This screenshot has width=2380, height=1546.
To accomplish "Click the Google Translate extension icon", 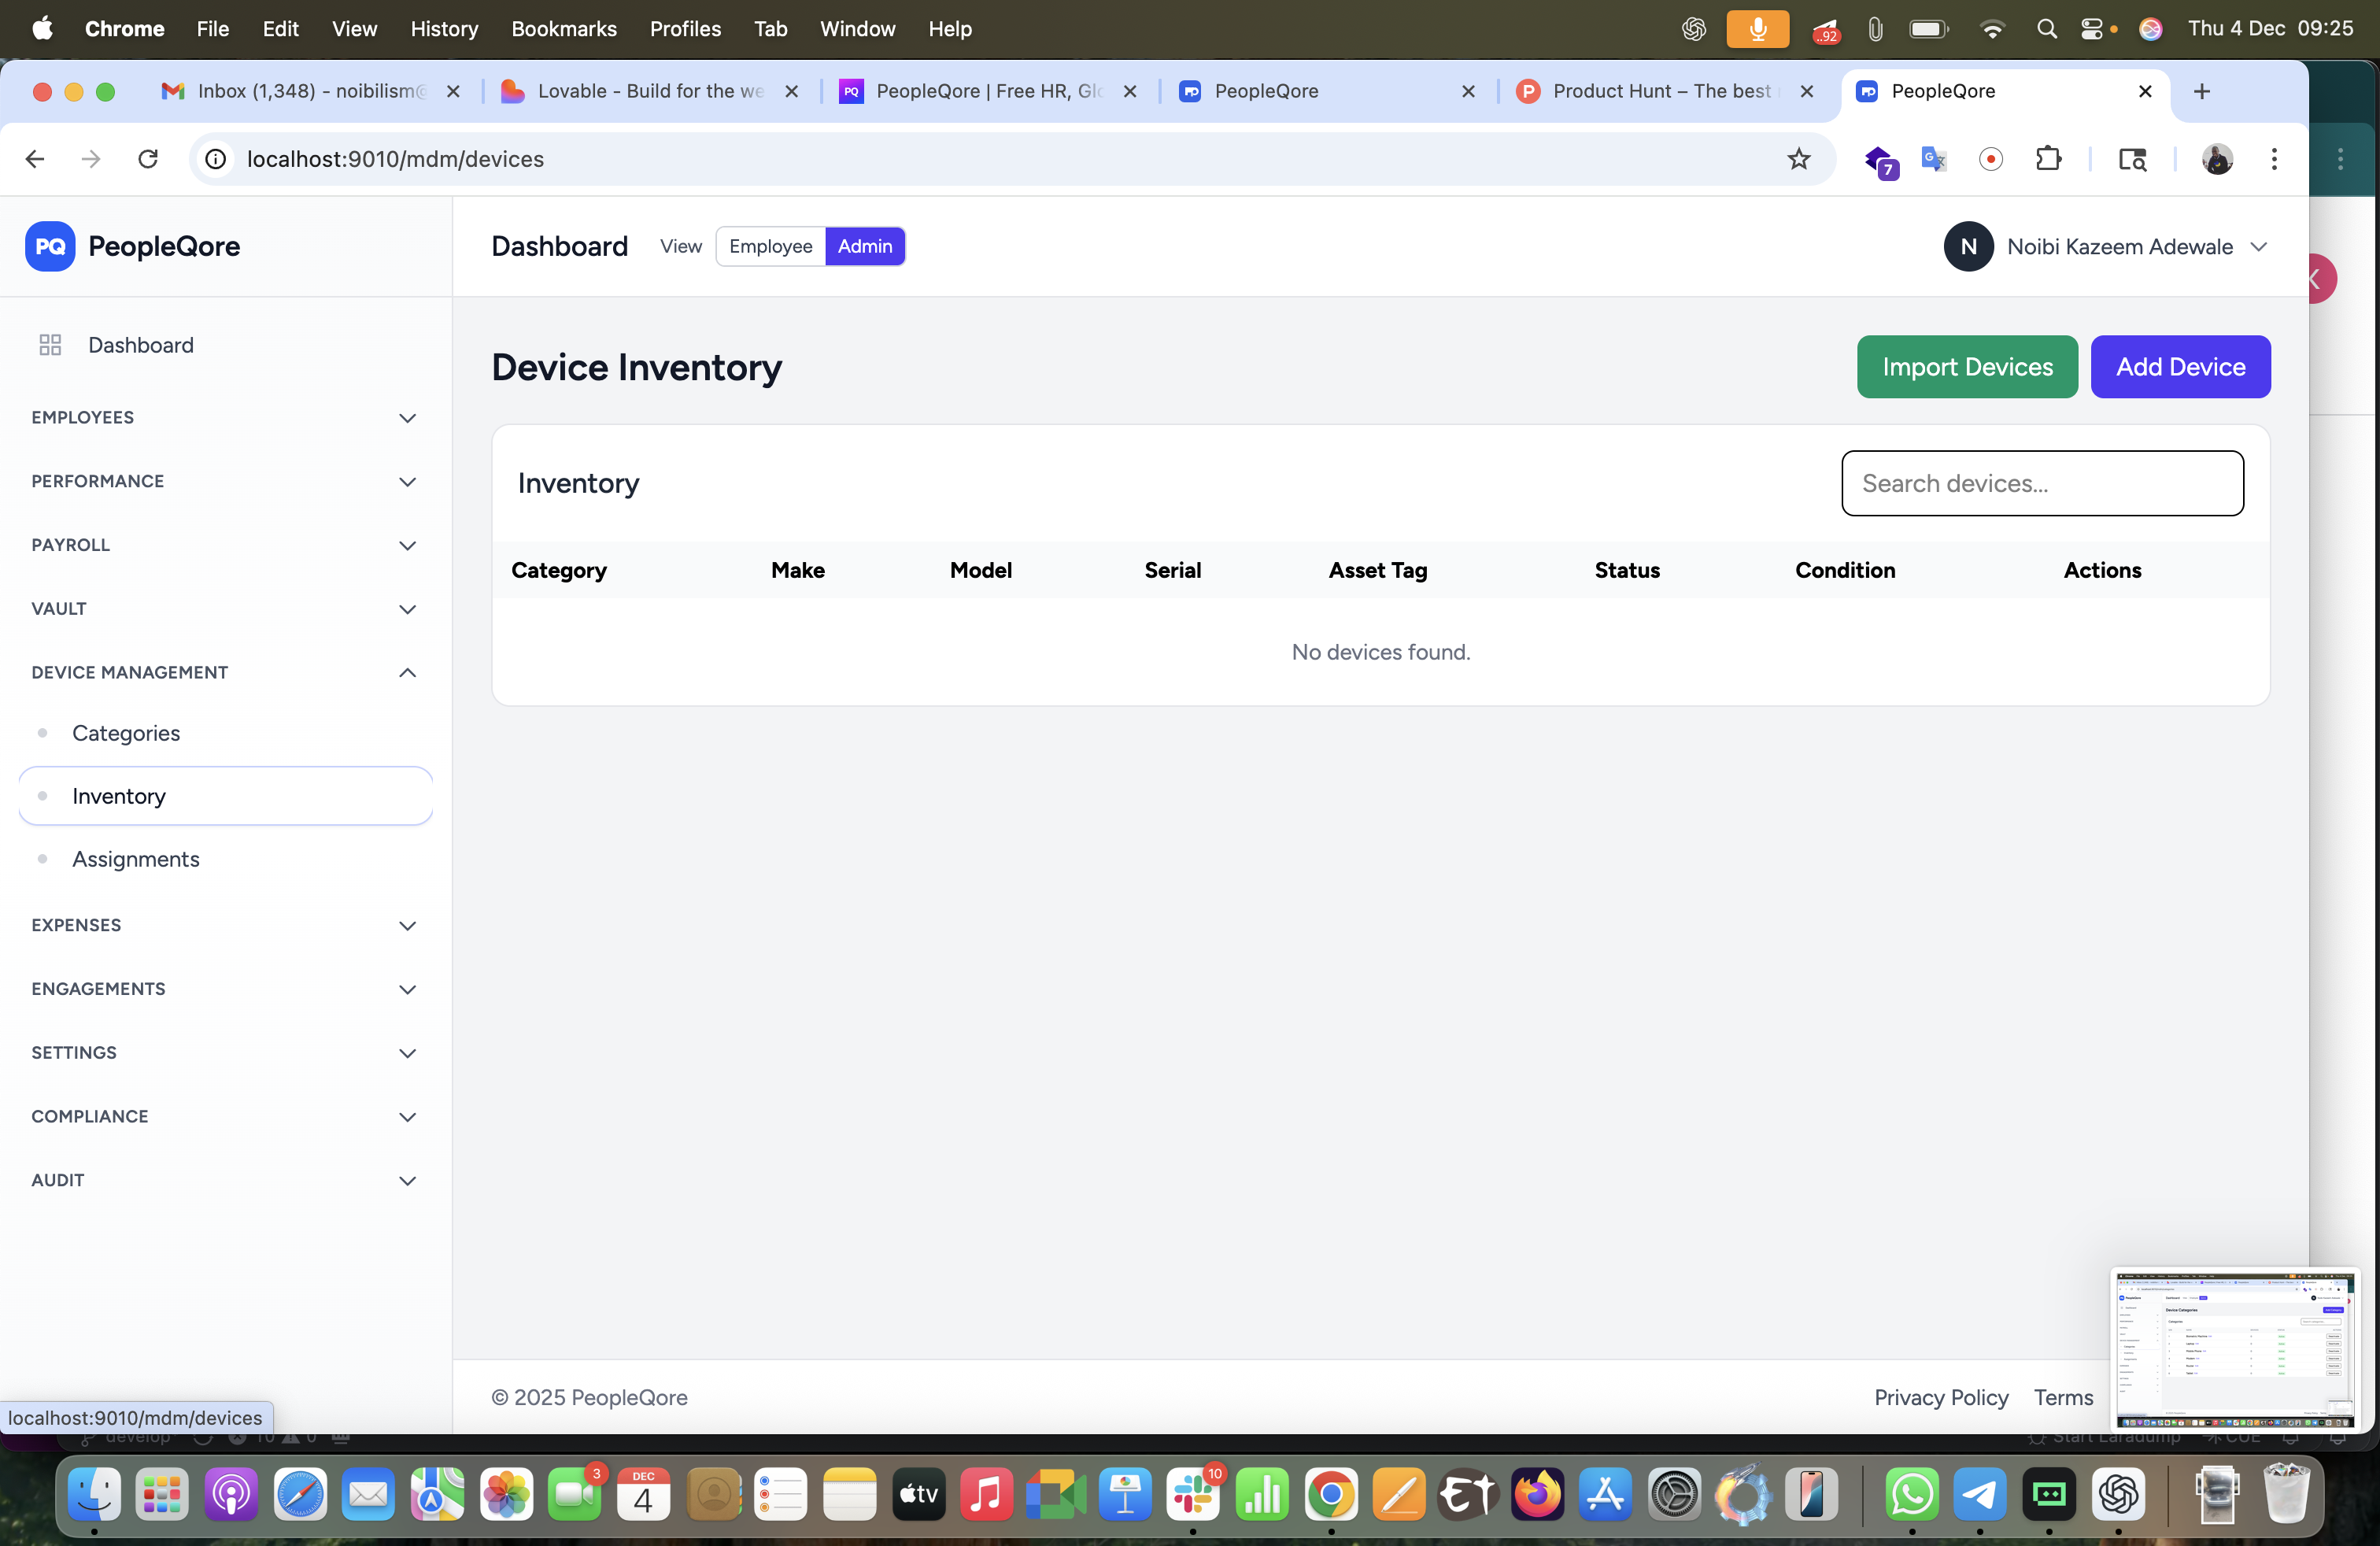I will click(1933, 159).
